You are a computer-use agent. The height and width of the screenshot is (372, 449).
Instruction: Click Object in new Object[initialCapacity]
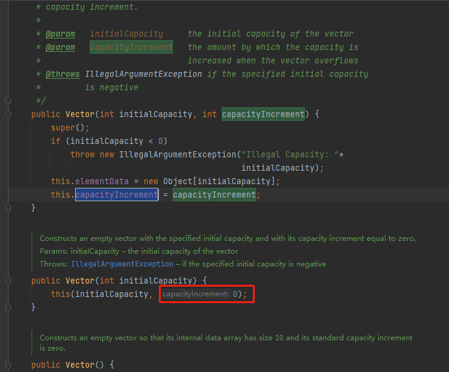click(177, 181)
